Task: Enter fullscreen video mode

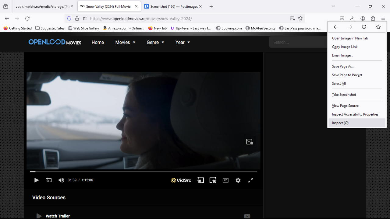Action: (250, 180)
